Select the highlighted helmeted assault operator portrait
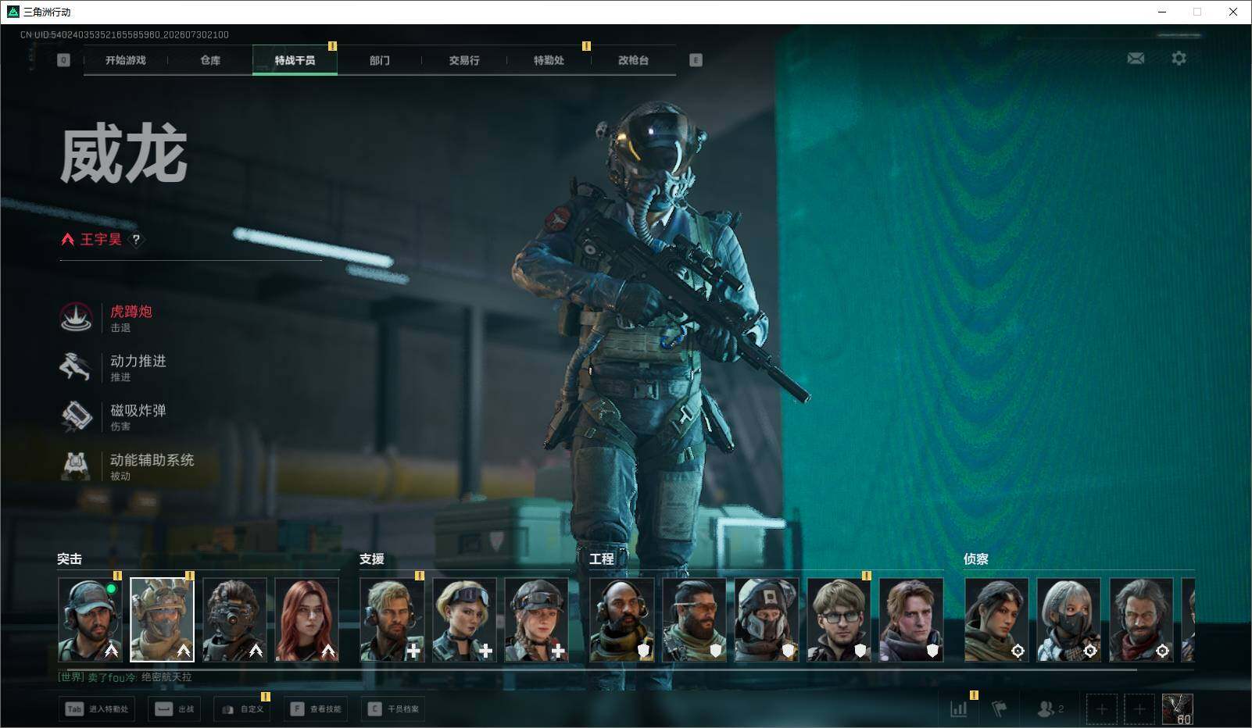The image size is (1252, 728). 162,620
